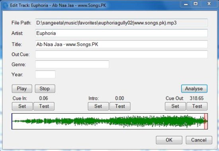The height and width of the screenshot is (151, 219).
Task: Click the Genre input box
Action: pyautogui.click(x=72, y=64)
